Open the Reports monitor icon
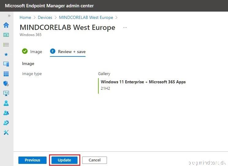The height and width of the screenshot is (166, 228). click(6, 93)
